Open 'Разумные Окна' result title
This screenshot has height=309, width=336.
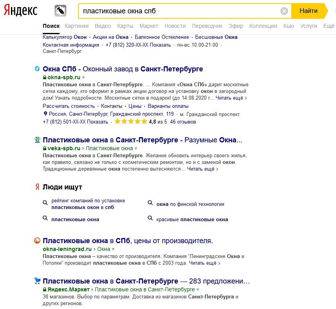click(142, 140)
